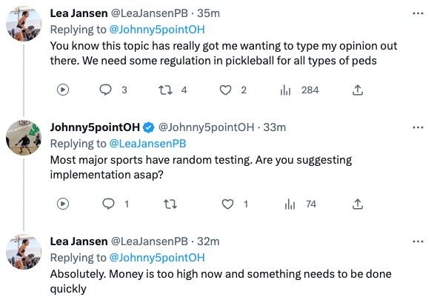Open Lea Jansen's avatar on the 35m tweet

(24, 24)
